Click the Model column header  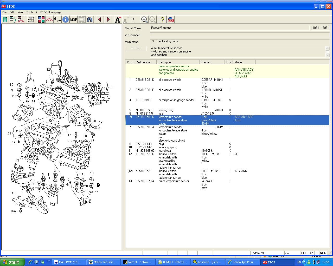(x=244, y=62)
